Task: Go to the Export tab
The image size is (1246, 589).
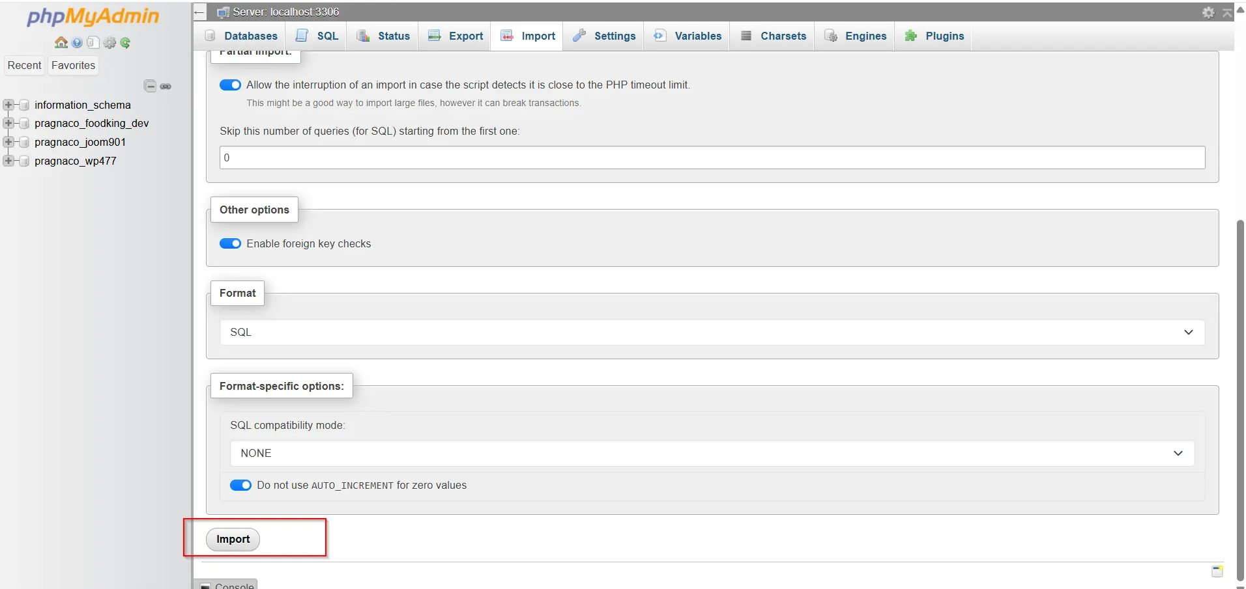Action: click(456, 36)
